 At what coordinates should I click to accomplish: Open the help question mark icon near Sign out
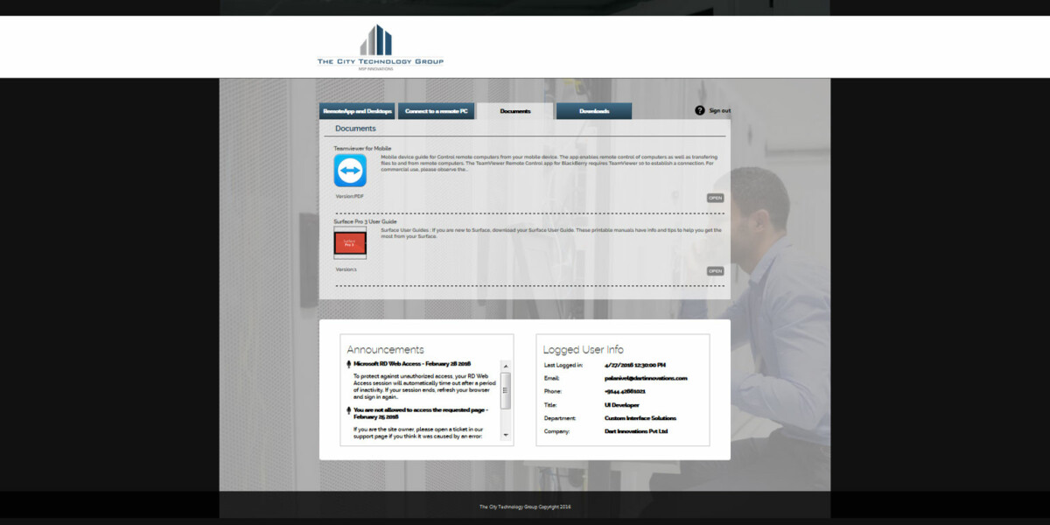click(x=698, y=110)
